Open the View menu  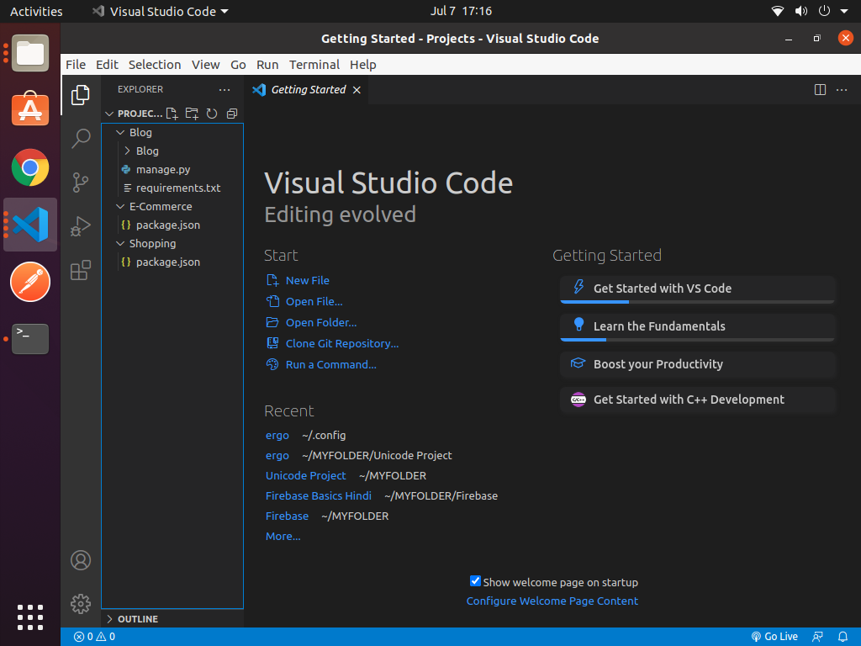pyautogui.click(x=206, y=65)
